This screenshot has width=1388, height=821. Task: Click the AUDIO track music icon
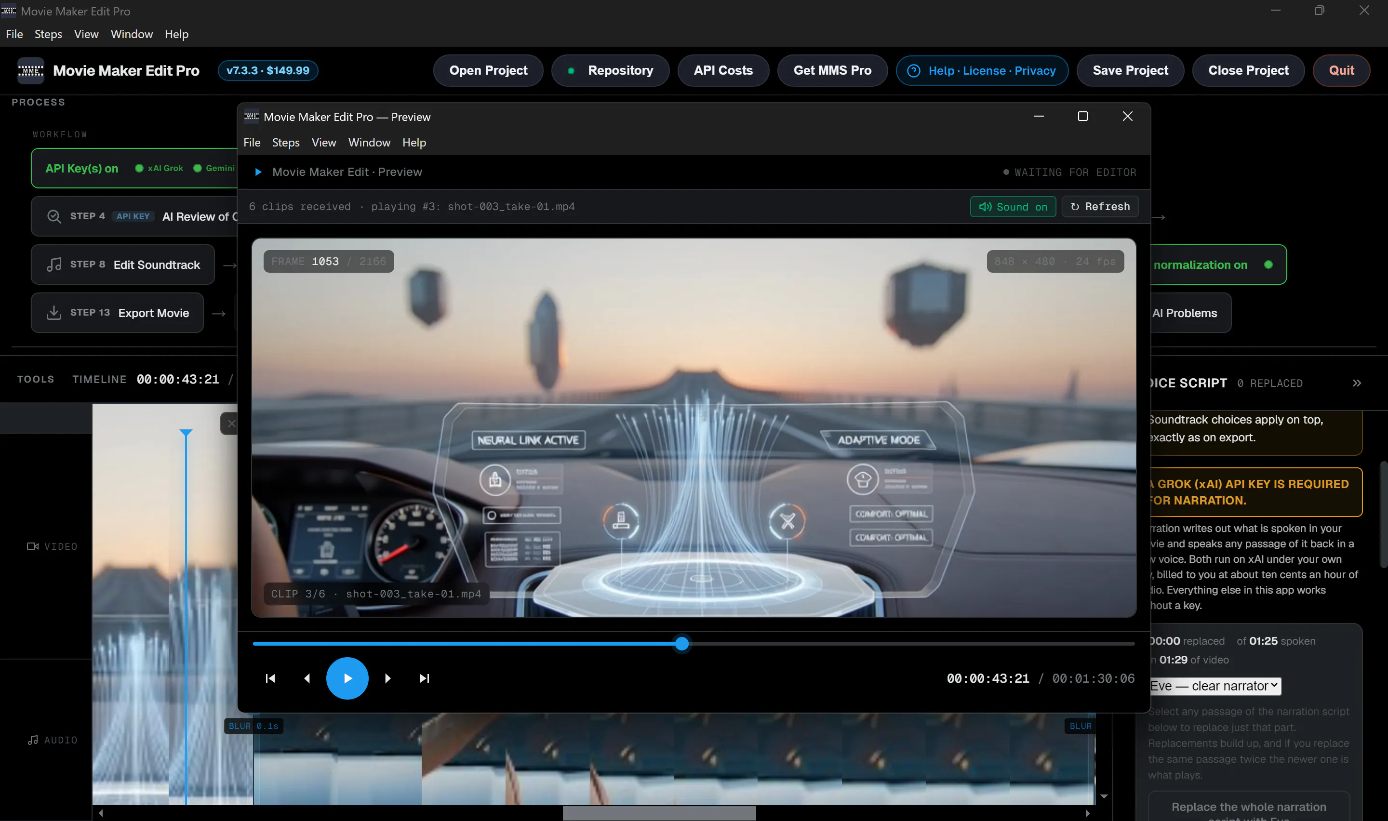[x=33, y=740]
